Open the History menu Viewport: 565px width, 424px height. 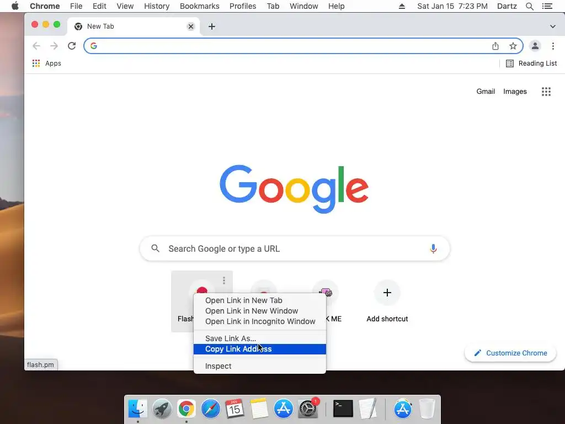[156, 6]
